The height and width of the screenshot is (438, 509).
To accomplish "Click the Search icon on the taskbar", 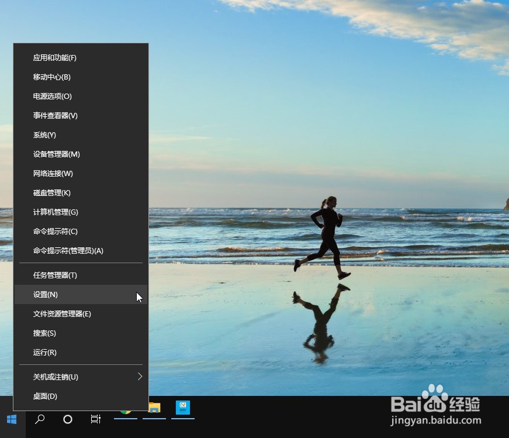I will tap(39, 420).
